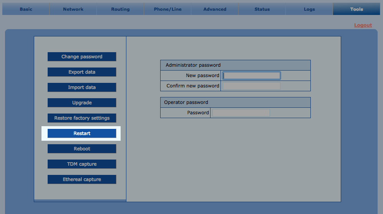Open the Basic tab
The height and width of the screenshot is (214, 383).
point(26,9)
